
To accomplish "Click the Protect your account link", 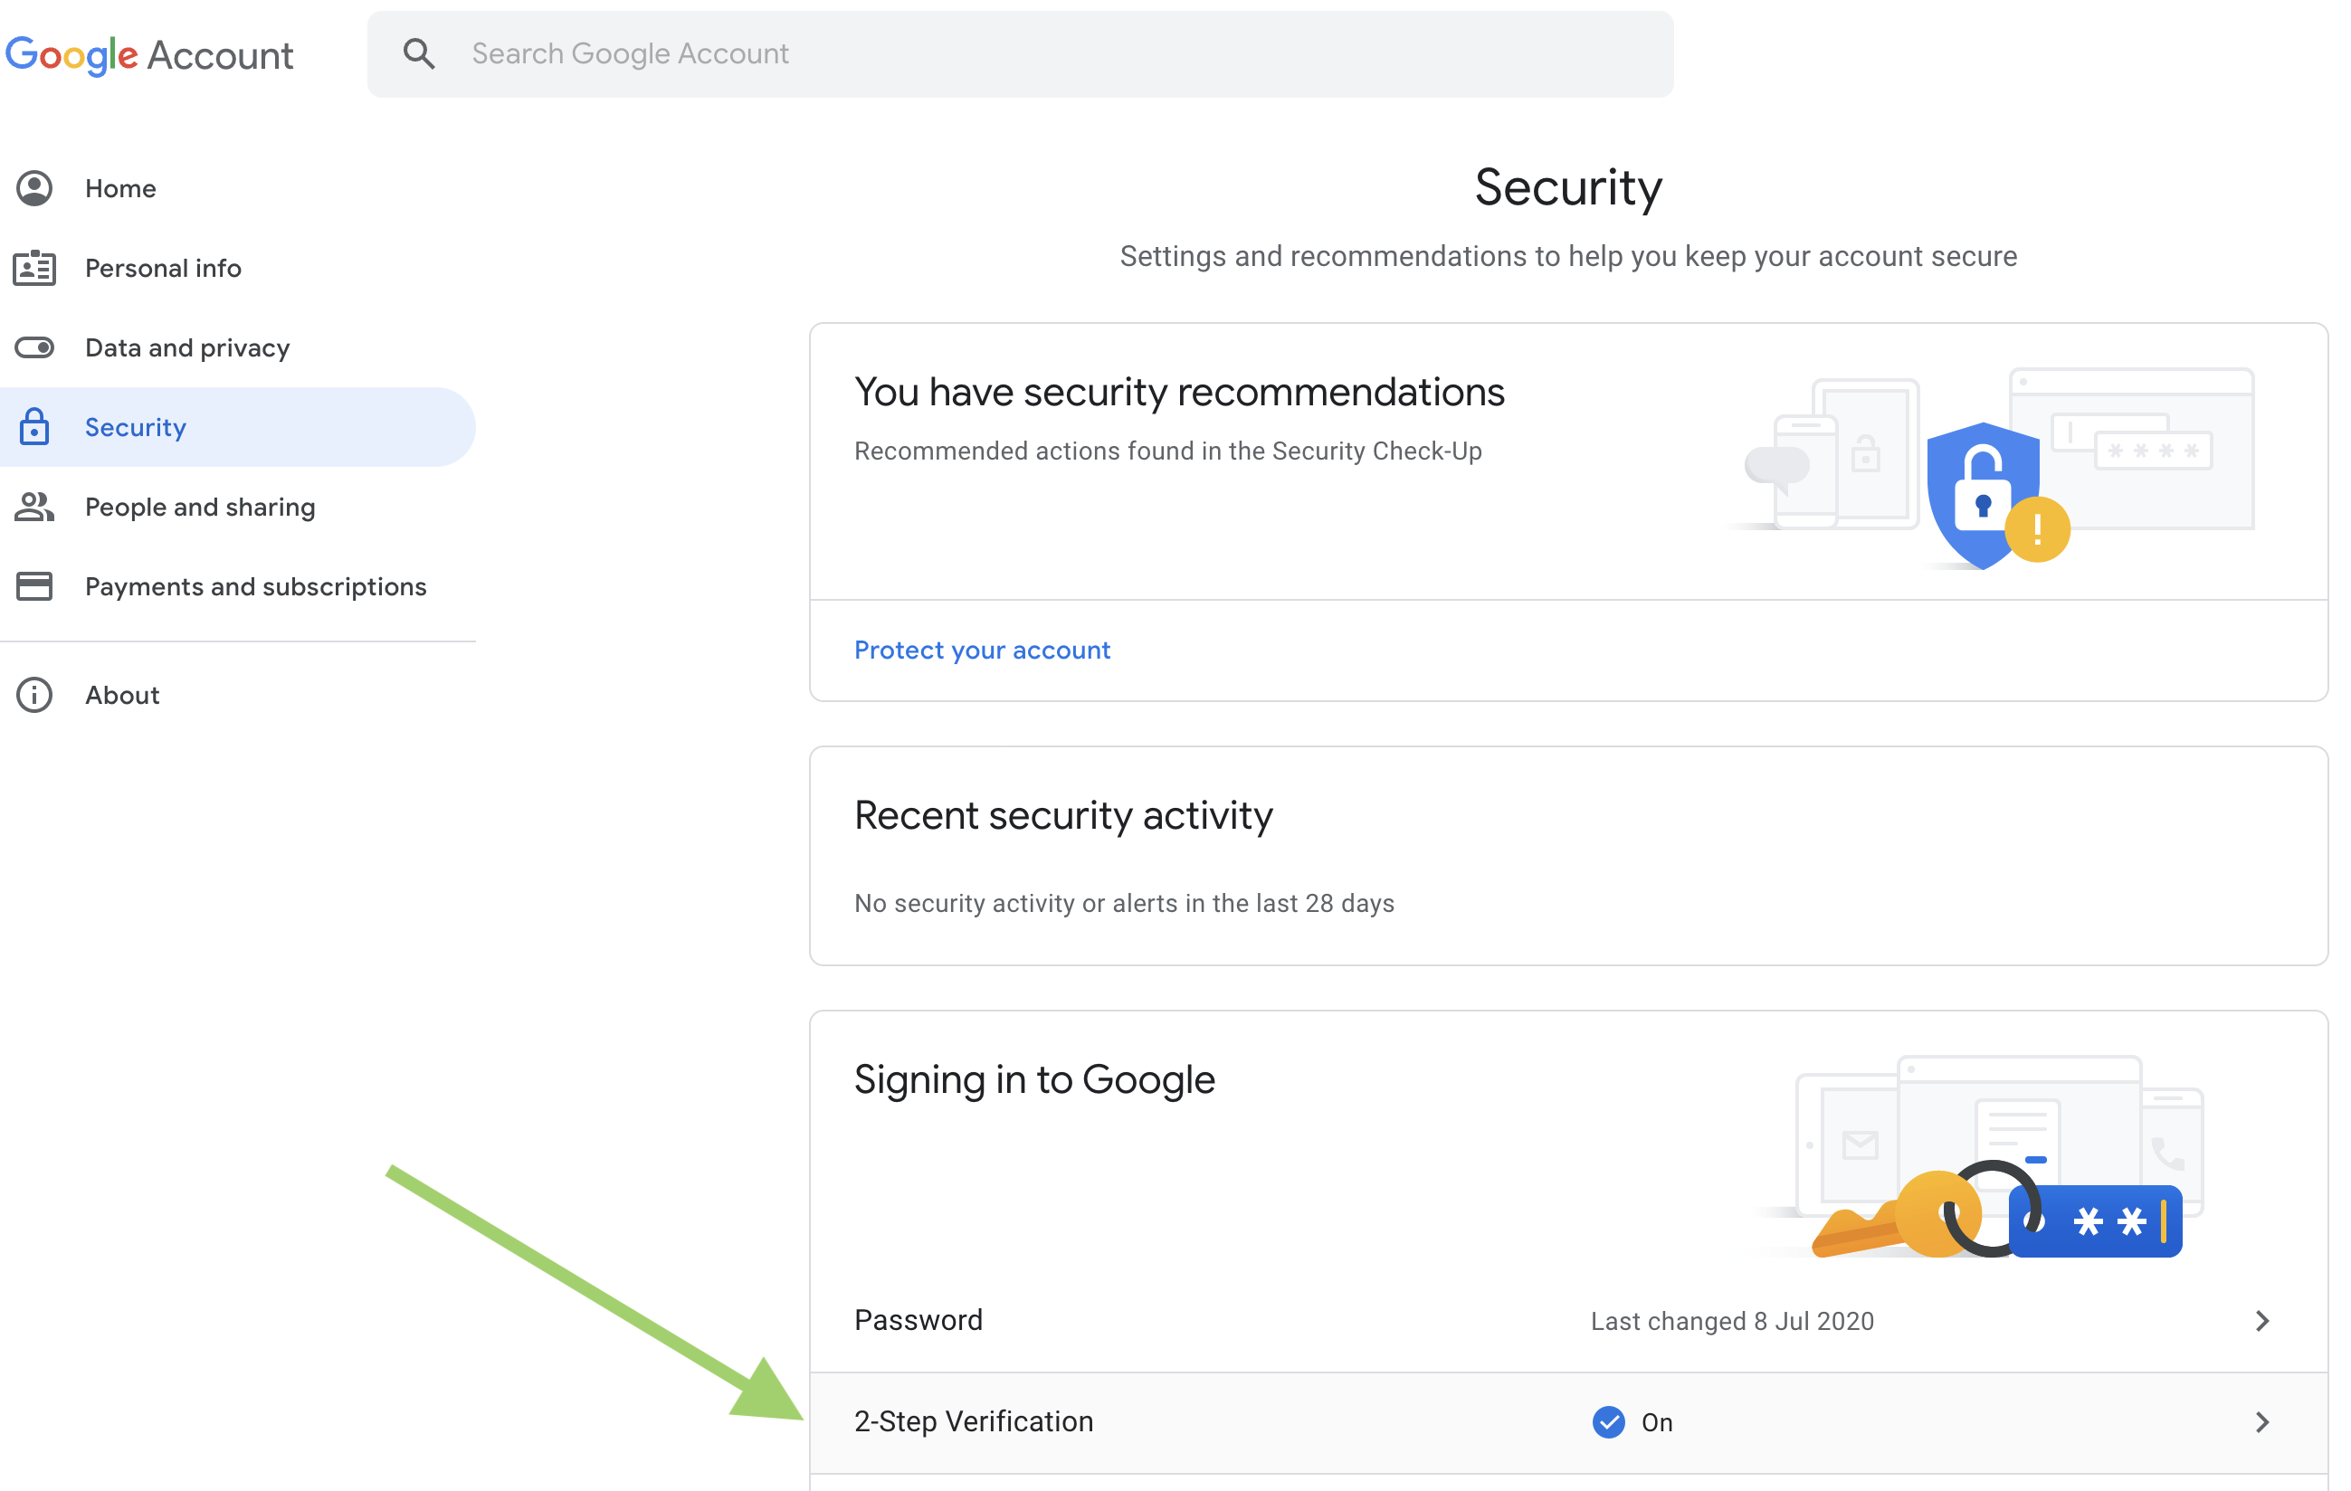I will point(981,651).
